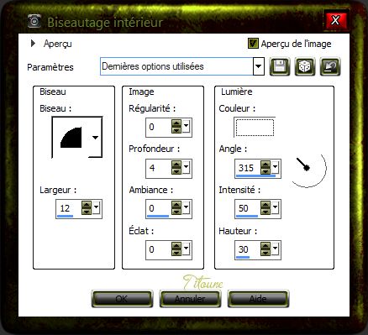Open the Régularité slider dropdown arrow

(186, 127)
